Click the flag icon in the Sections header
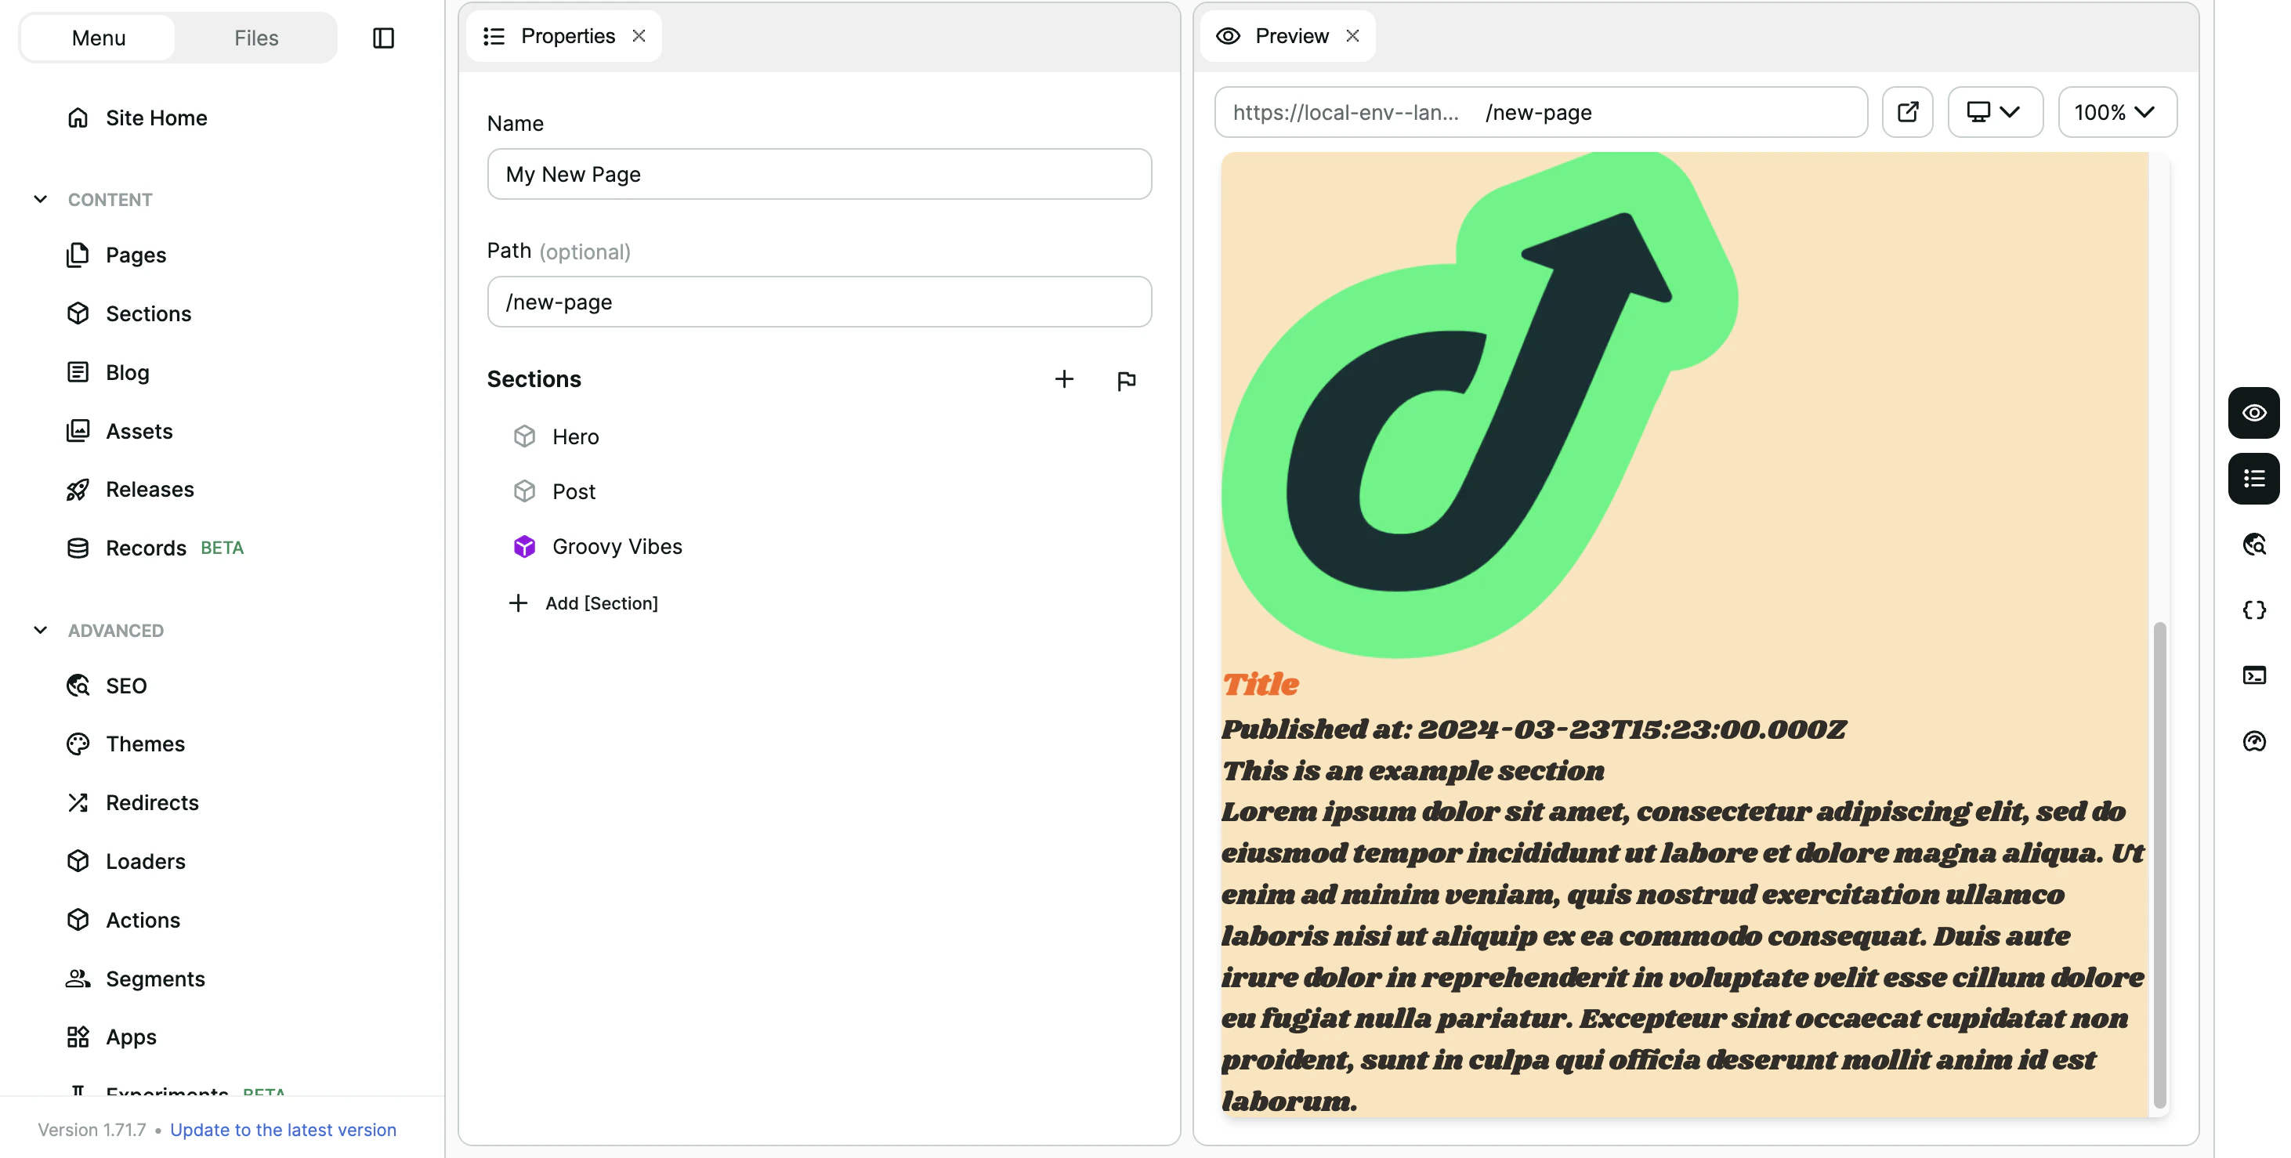Screen dimensions: 2291x1158 (x=1127, y=380)
